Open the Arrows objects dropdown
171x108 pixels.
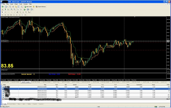click(29, 12)
